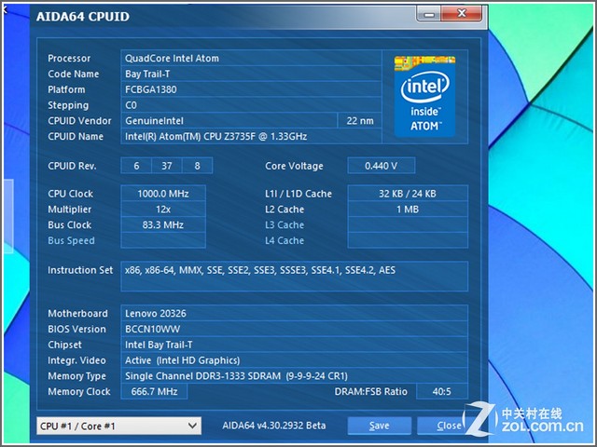Viewport: 597px width, 447px height.
Task: Click the CPU Clock value 1000.0 MHz
Action: (x=163, y=194)
